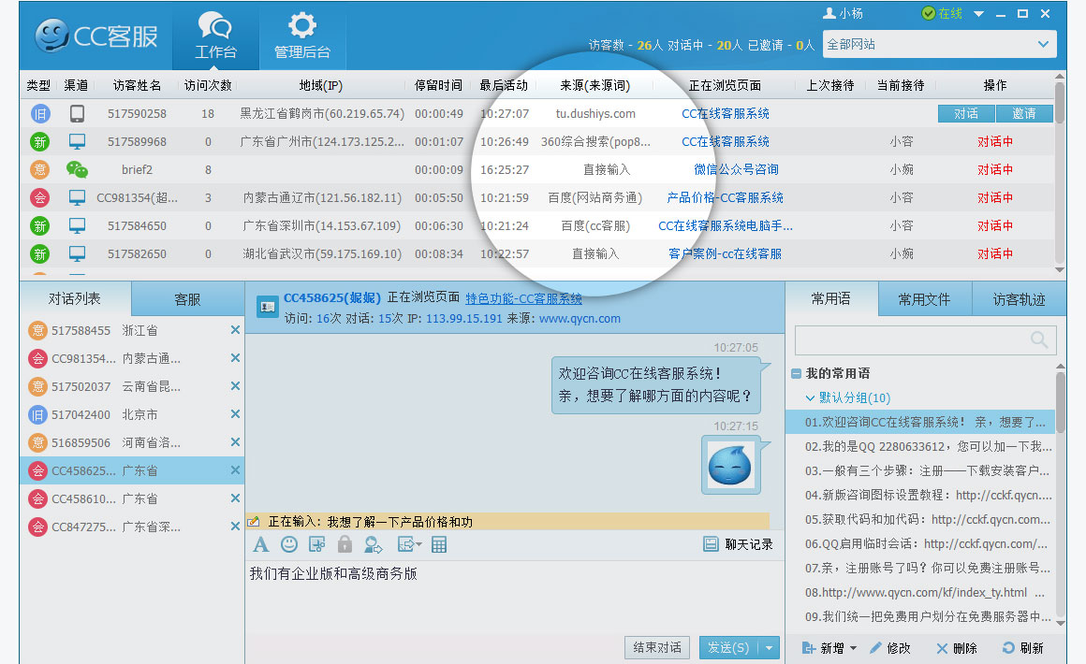Collapse the 我的常用语 tree node
The height and width of the screenshot is (664, 1086).
[796, 374]
